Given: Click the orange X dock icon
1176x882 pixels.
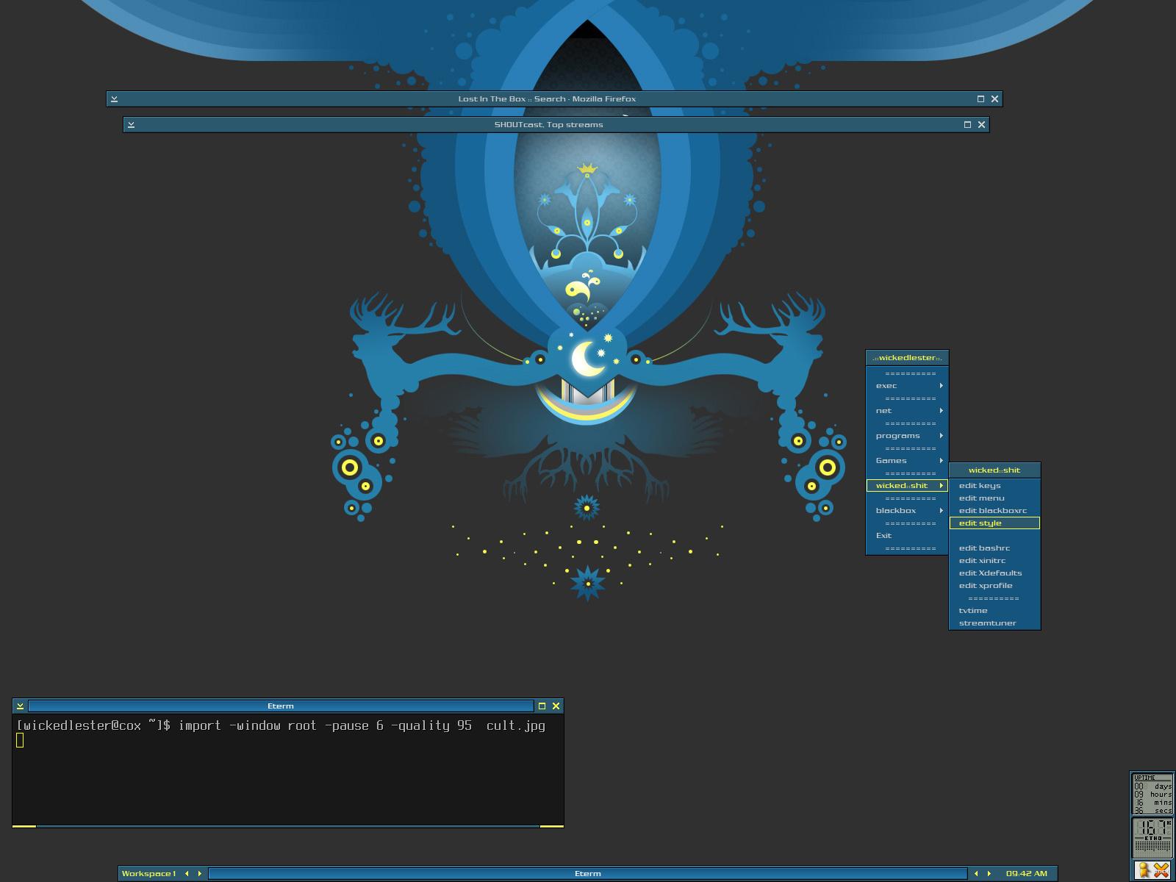Looking at the screenshot, I should point(1161,871).
